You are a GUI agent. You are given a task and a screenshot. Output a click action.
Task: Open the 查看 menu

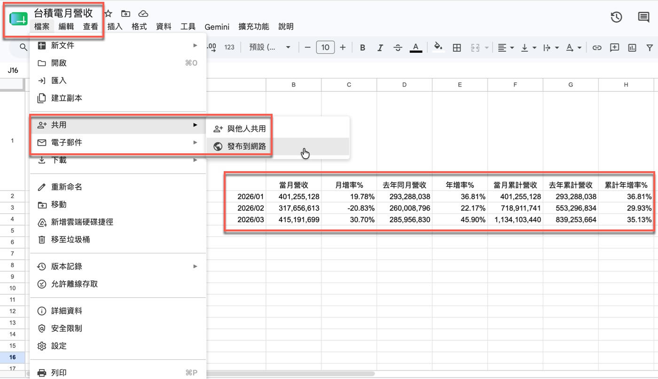(x=91, y=27)
